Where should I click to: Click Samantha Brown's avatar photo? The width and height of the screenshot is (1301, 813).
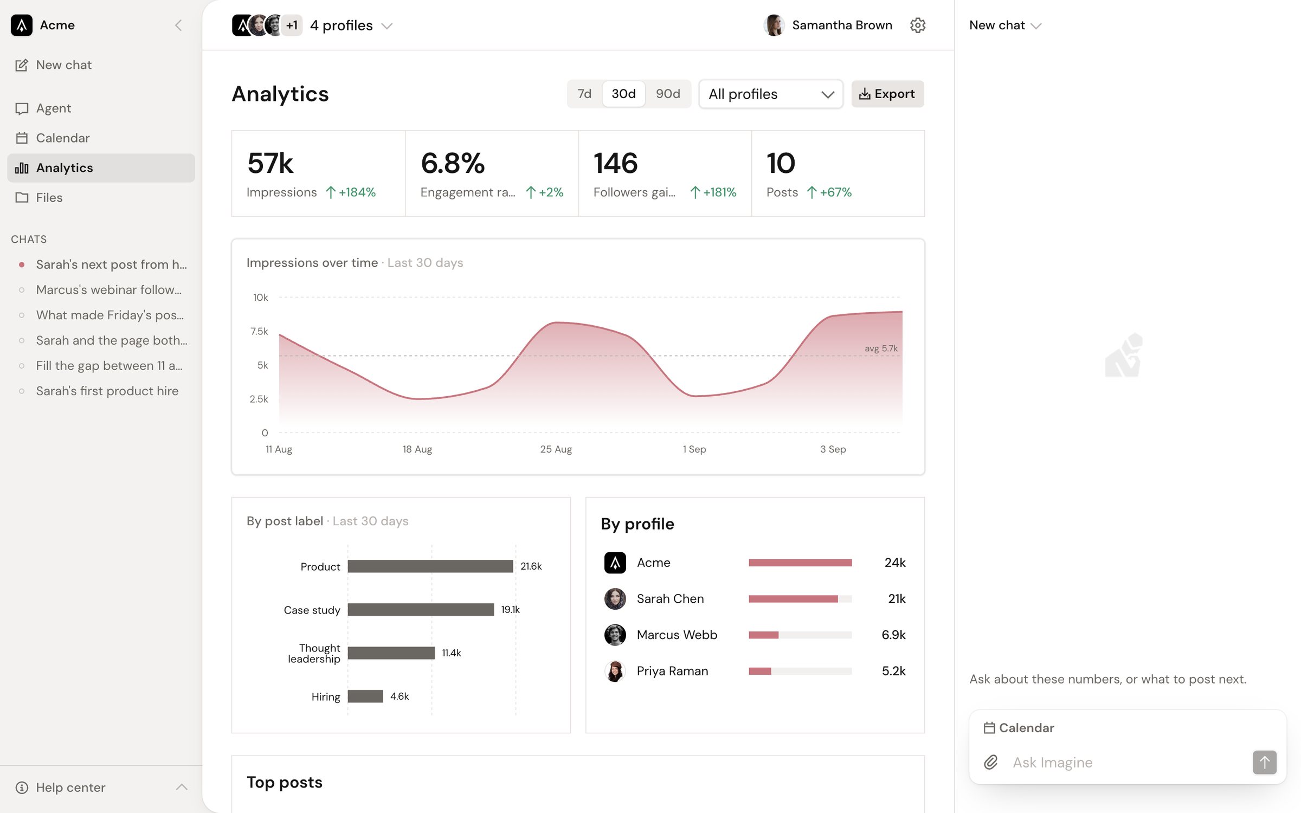(x=774, y=25)
